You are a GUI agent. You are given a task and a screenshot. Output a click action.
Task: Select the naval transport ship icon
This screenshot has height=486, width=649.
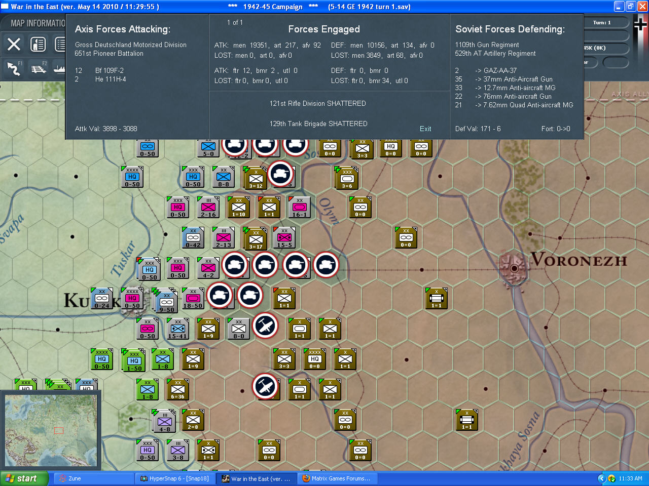(60, 68)
